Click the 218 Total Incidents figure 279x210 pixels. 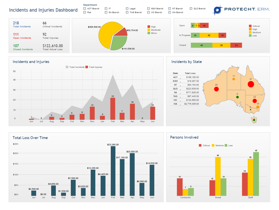coord(16,23)
